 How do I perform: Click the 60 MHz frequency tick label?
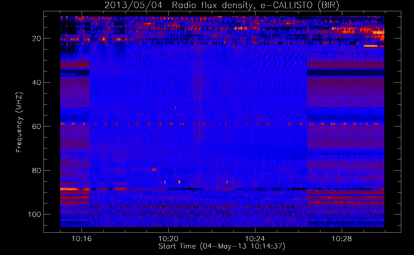(x=37, y=126)
